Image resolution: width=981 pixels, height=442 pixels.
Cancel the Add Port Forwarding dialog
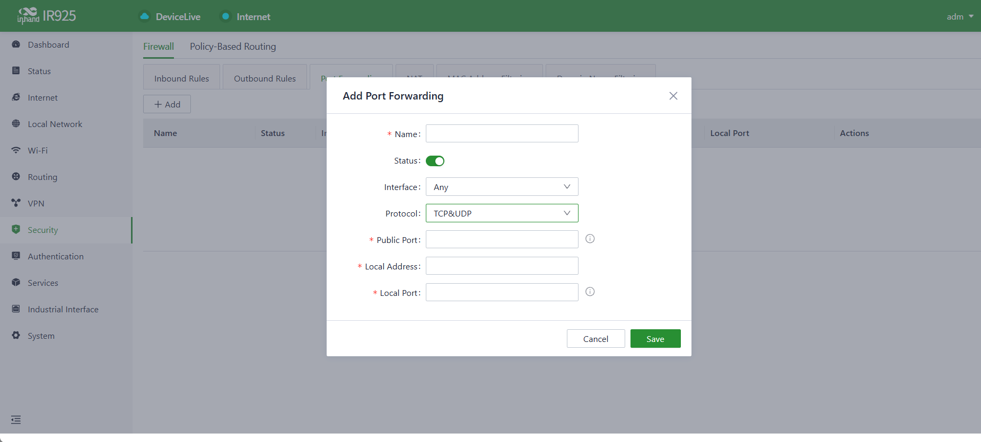pos(595,339)
